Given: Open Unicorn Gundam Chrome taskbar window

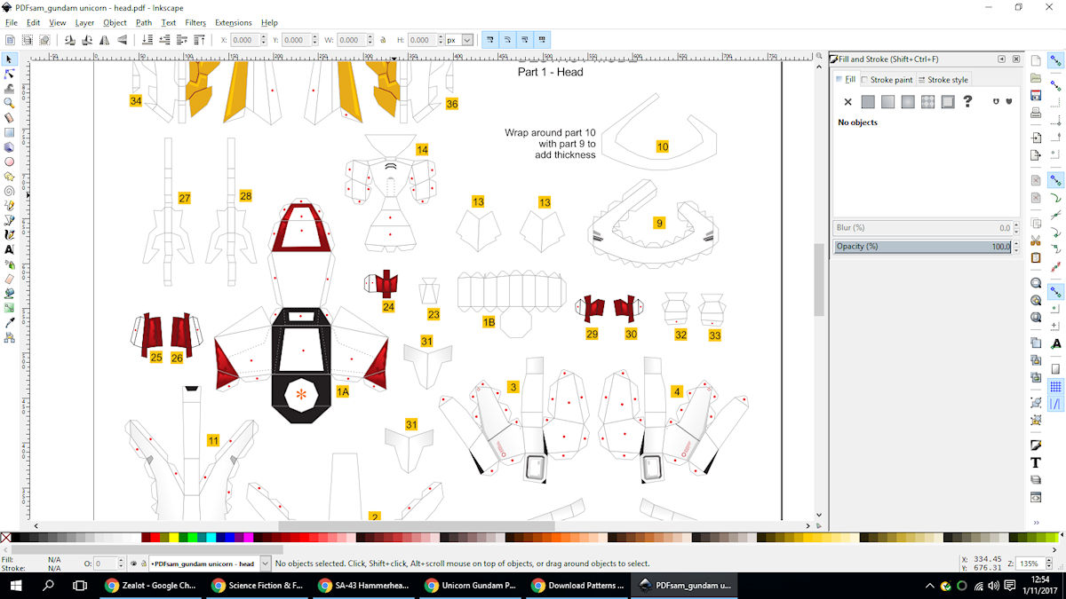Looking at the screenshot, I should coord(471,586).
